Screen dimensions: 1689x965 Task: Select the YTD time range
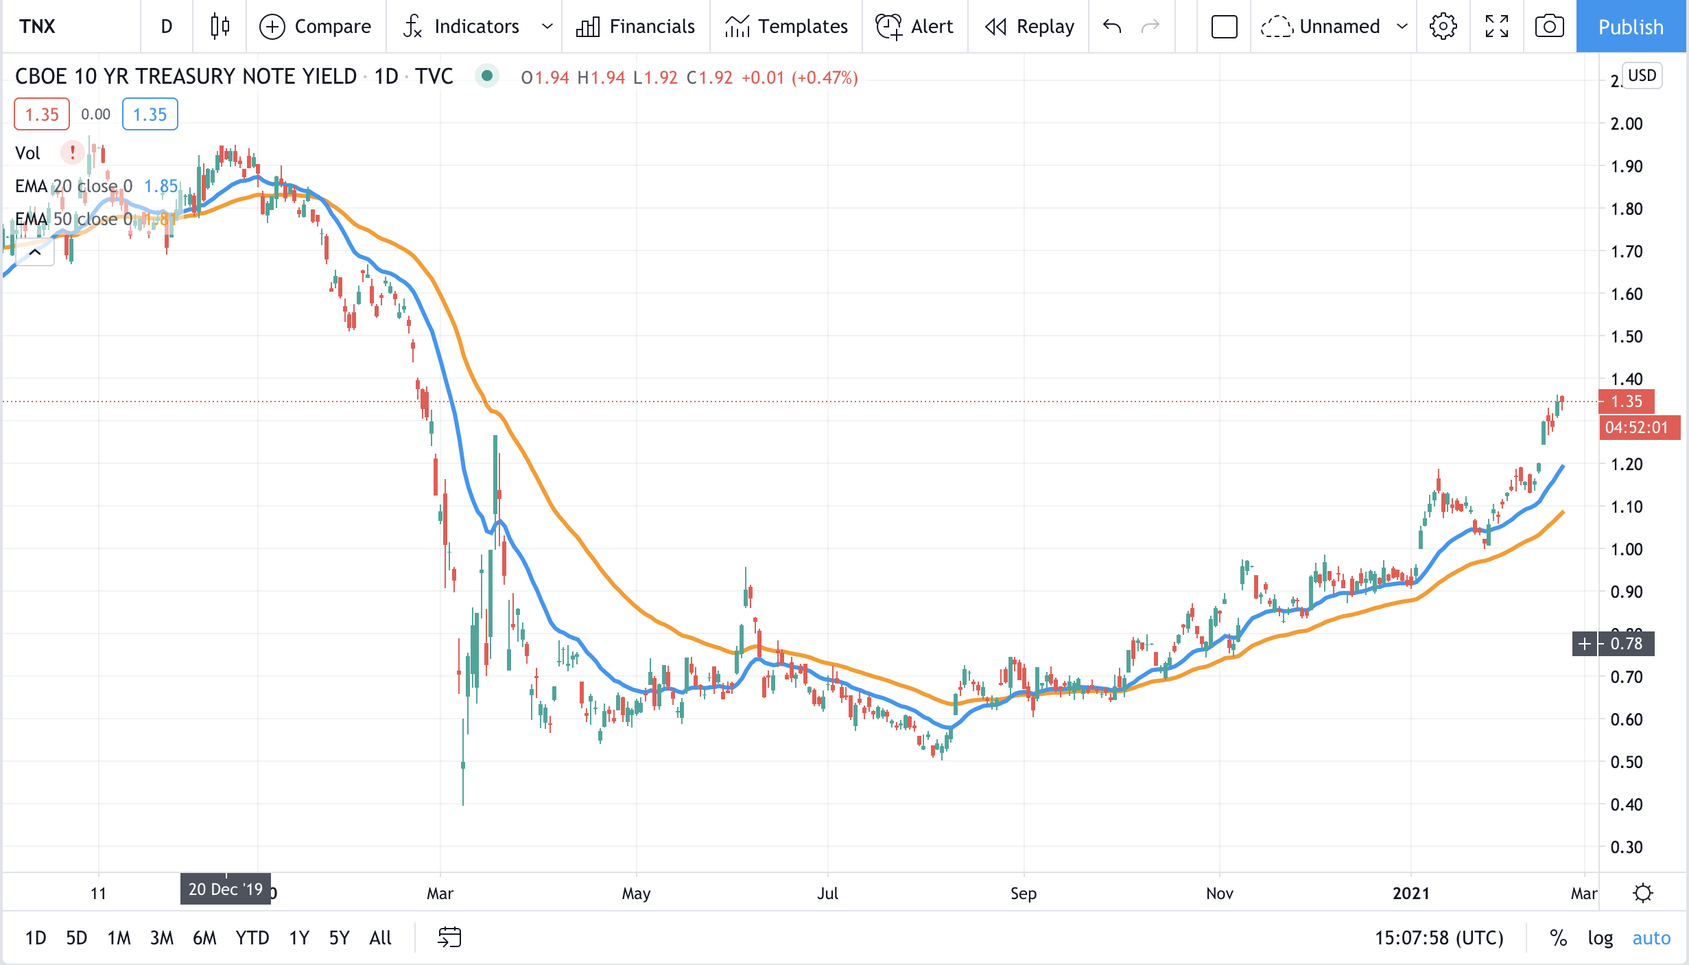pyautogui.click(x=252, y=938)
